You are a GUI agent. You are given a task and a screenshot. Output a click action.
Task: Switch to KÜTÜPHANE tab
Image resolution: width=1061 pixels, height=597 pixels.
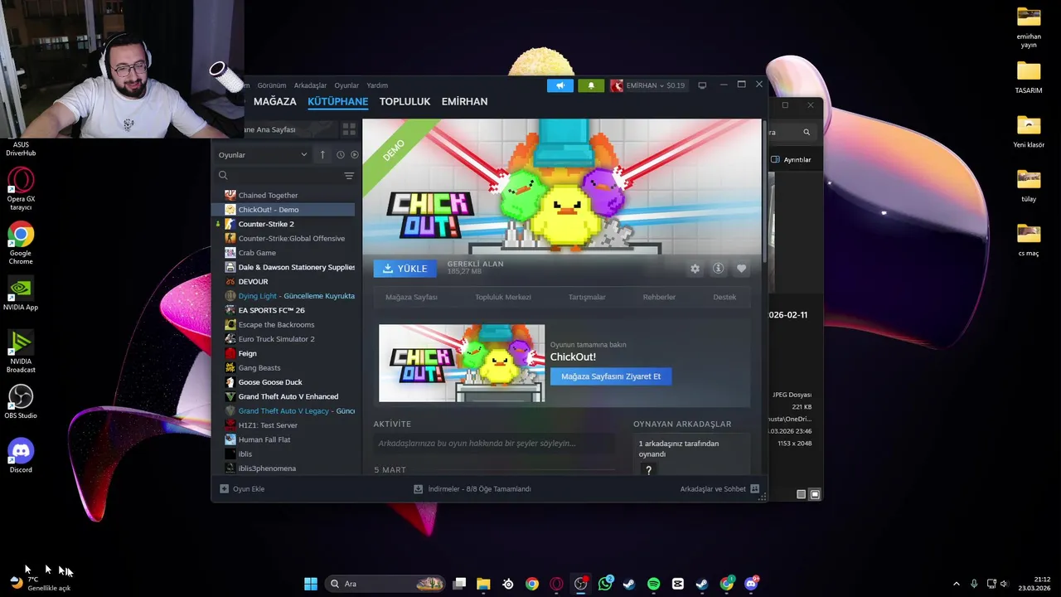[x=337, y=101]
